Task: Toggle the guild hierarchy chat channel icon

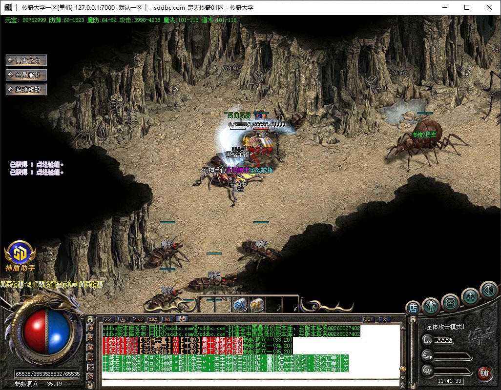Action: (x=90, y=338)
